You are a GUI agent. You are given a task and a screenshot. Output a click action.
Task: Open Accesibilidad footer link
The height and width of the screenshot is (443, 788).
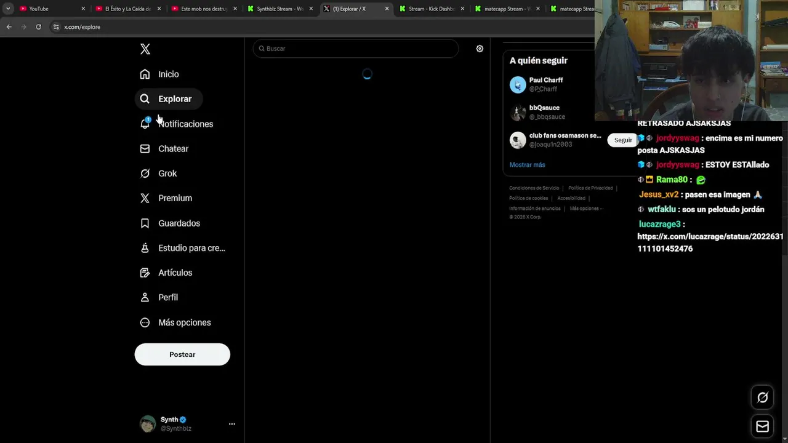point(571,198)
